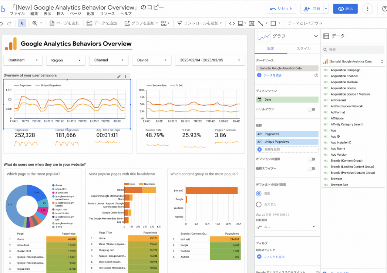Click the 共有 share button

click(312, 9)
